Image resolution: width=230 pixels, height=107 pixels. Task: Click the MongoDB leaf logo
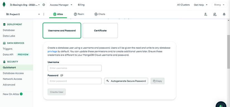(x=4, y=5)
